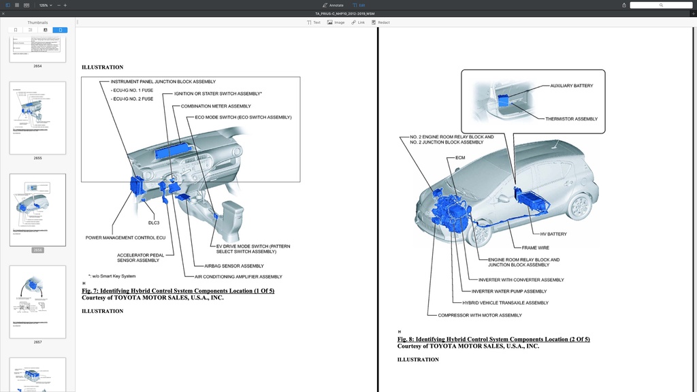Click 'INSTRUMENT PANEL JUNCTION BLOCK ASSEMBLY' label

pos(163,82)
